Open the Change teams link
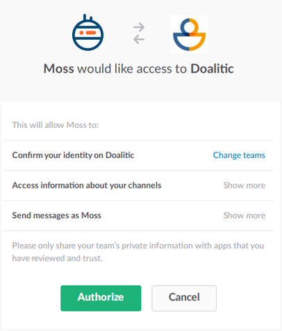This screenshot has width=282, height=331. click(x=239, y=155)
